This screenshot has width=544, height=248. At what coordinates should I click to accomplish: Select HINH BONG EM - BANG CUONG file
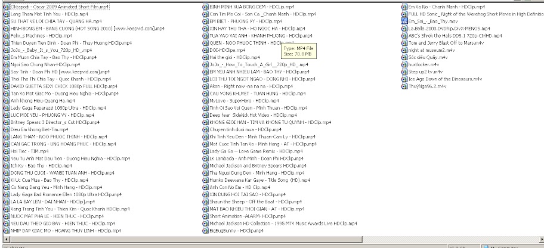coord(86,29)
